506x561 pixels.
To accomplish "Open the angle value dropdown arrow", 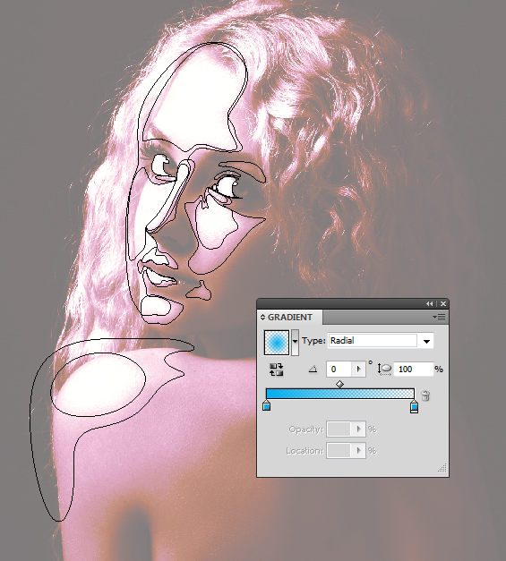I will click(358, 370).
